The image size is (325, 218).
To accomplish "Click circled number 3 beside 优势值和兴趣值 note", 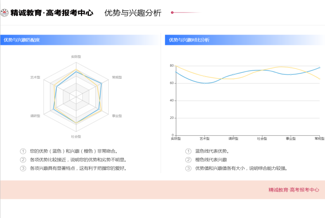I will click(188, 168).
